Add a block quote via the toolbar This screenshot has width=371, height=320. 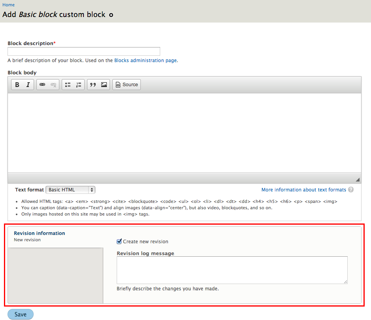93,85
